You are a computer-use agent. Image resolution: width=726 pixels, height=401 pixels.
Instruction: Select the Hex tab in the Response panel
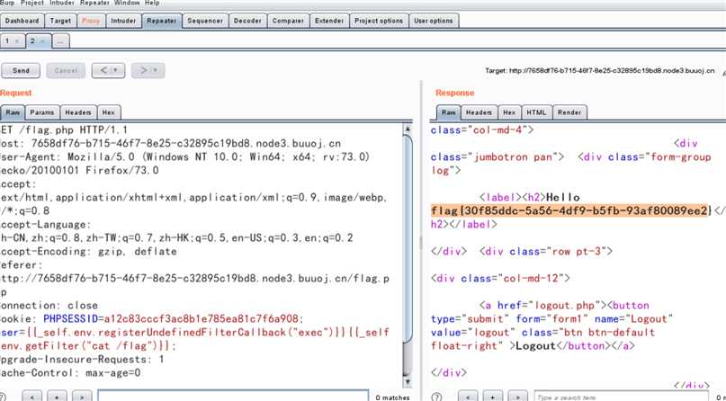(x=509, y=112)
